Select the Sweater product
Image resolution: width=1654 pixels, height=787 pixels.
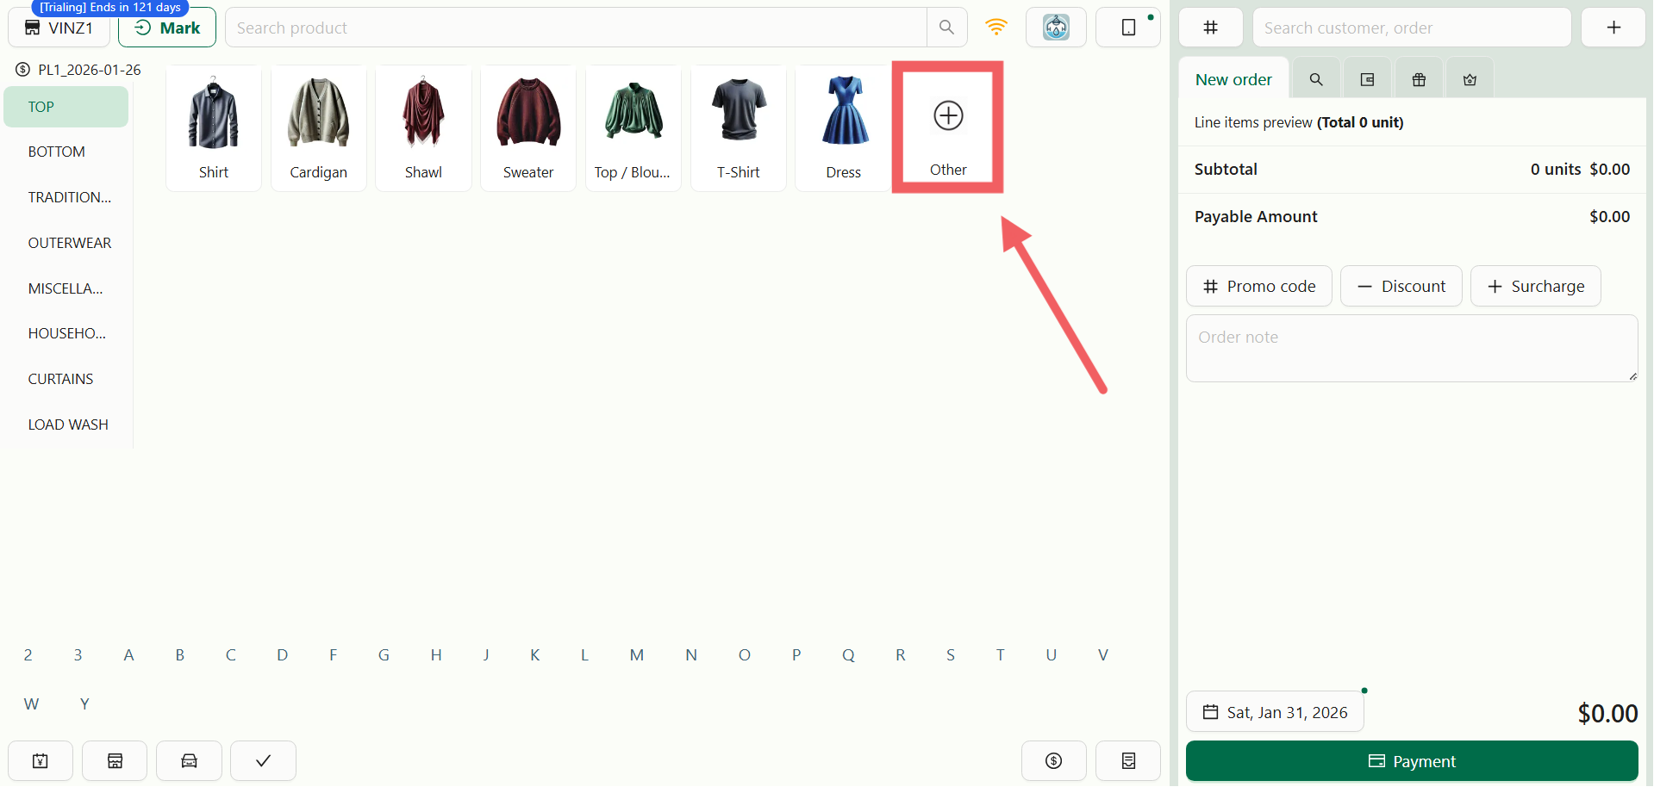(528, 128)
